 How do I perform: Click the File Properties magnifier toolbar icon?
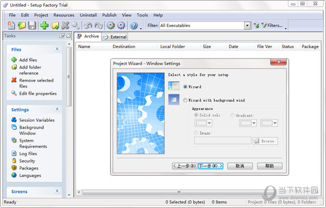tap(76, 26)
